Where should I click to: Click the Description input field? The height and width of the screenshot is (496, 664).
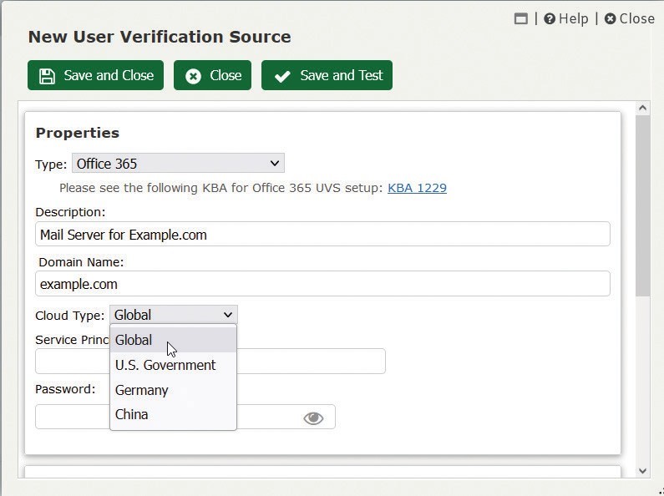tap(322, 234)
